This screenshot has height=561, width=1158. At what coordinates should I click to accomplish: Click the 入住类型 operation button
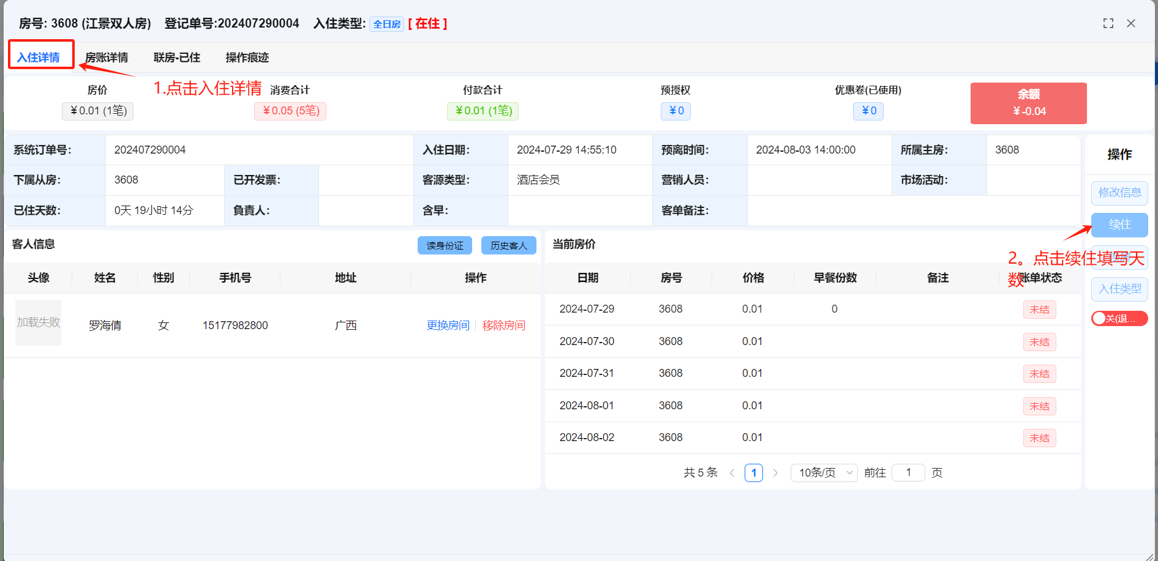pyautogui.click(x=1119, y=289)
